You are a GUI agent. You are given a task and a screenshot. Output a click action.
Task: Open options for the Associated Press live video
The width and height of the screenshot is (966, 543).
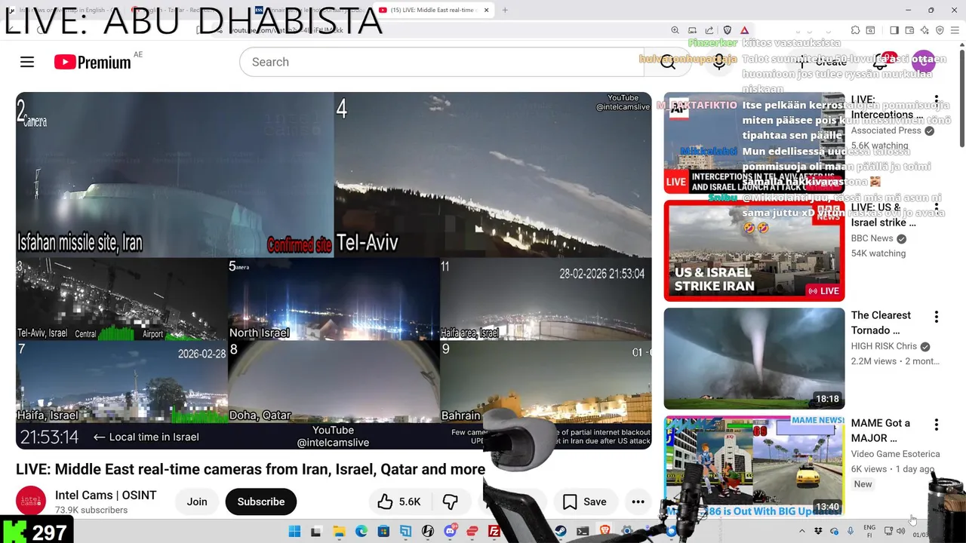click(937, 100)
